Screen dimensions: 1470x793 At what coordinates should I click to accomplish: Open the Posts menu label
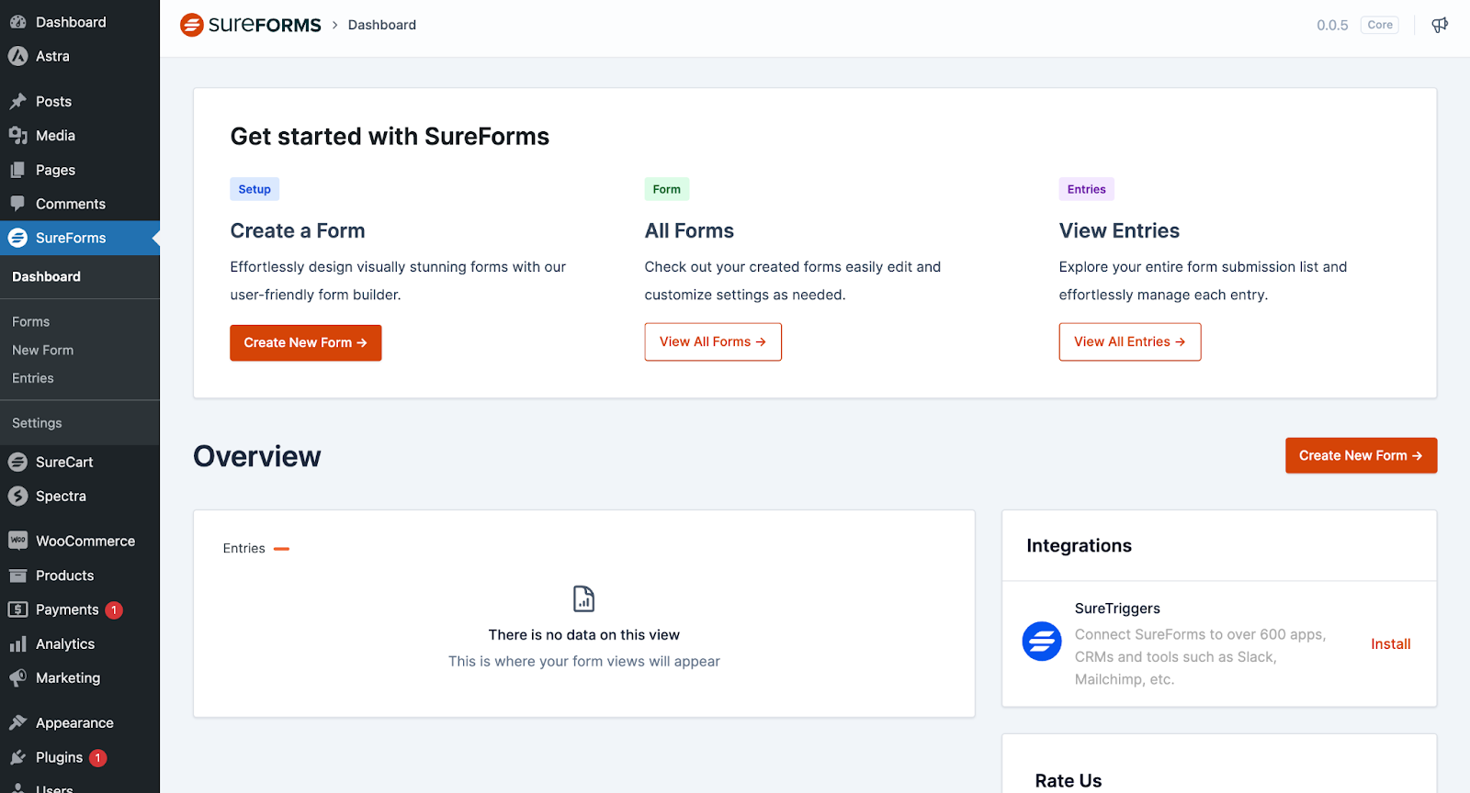click(x=53, y=101)
